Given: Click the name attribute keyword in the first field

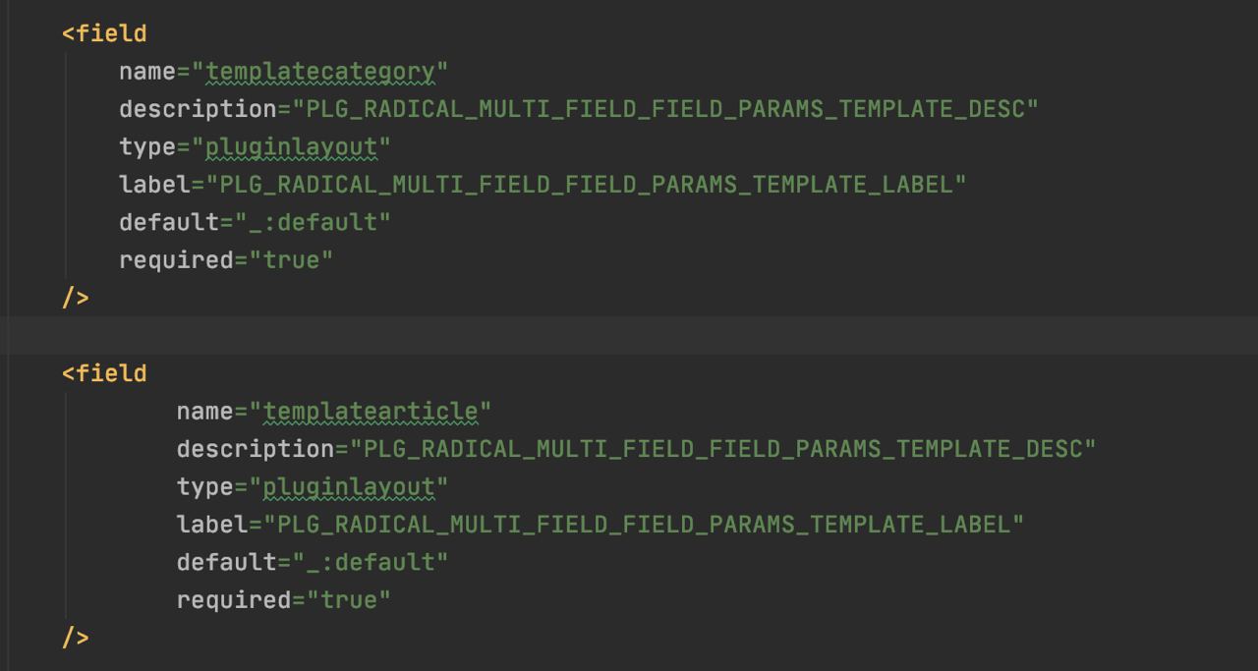Looking at the screenshot, I should 146,71.
